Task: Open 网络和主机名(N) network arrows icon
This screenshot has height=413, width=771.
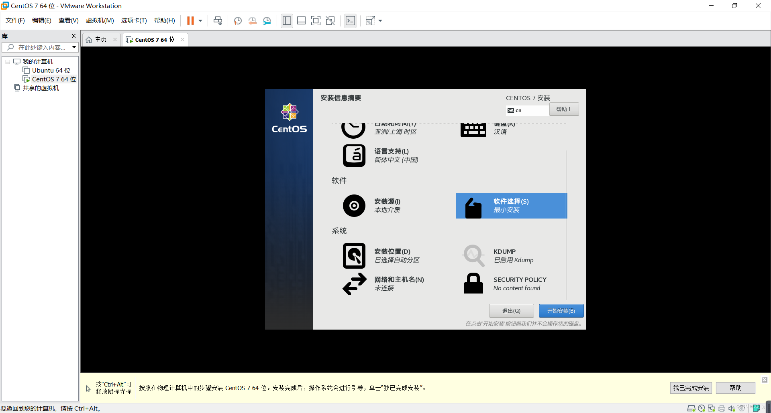Action: [x=355, y=284]
